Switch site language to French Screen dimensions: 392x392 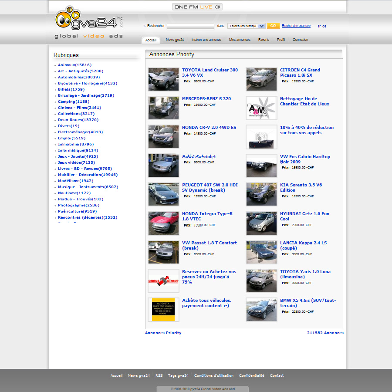tap(319, 26)
